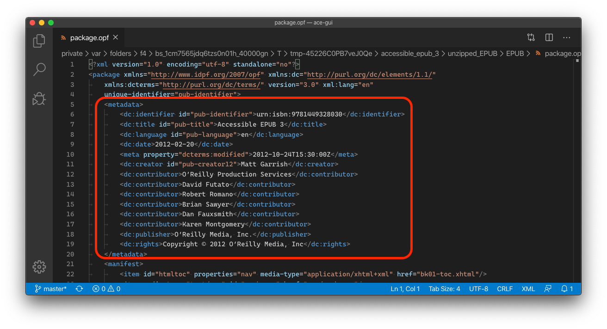This screenshot has width=607, height=329.
Task: Click line number 5 in the gutter
Action: [x=72, y=104]
